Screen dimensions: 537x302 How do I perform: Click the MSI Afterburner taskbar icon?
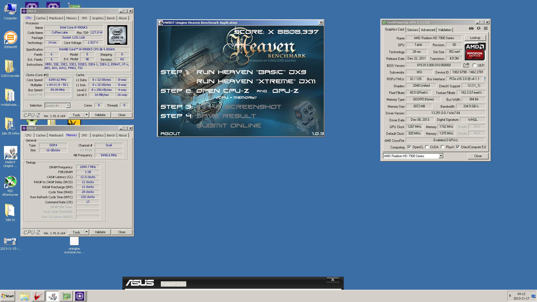click(38, 296)
